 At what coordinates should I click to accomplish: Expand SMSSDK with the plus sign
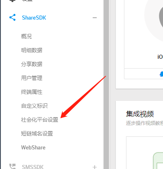tap(95, 167)
